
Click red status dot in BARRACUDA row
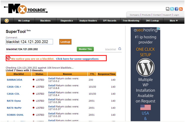pos(34,80)
